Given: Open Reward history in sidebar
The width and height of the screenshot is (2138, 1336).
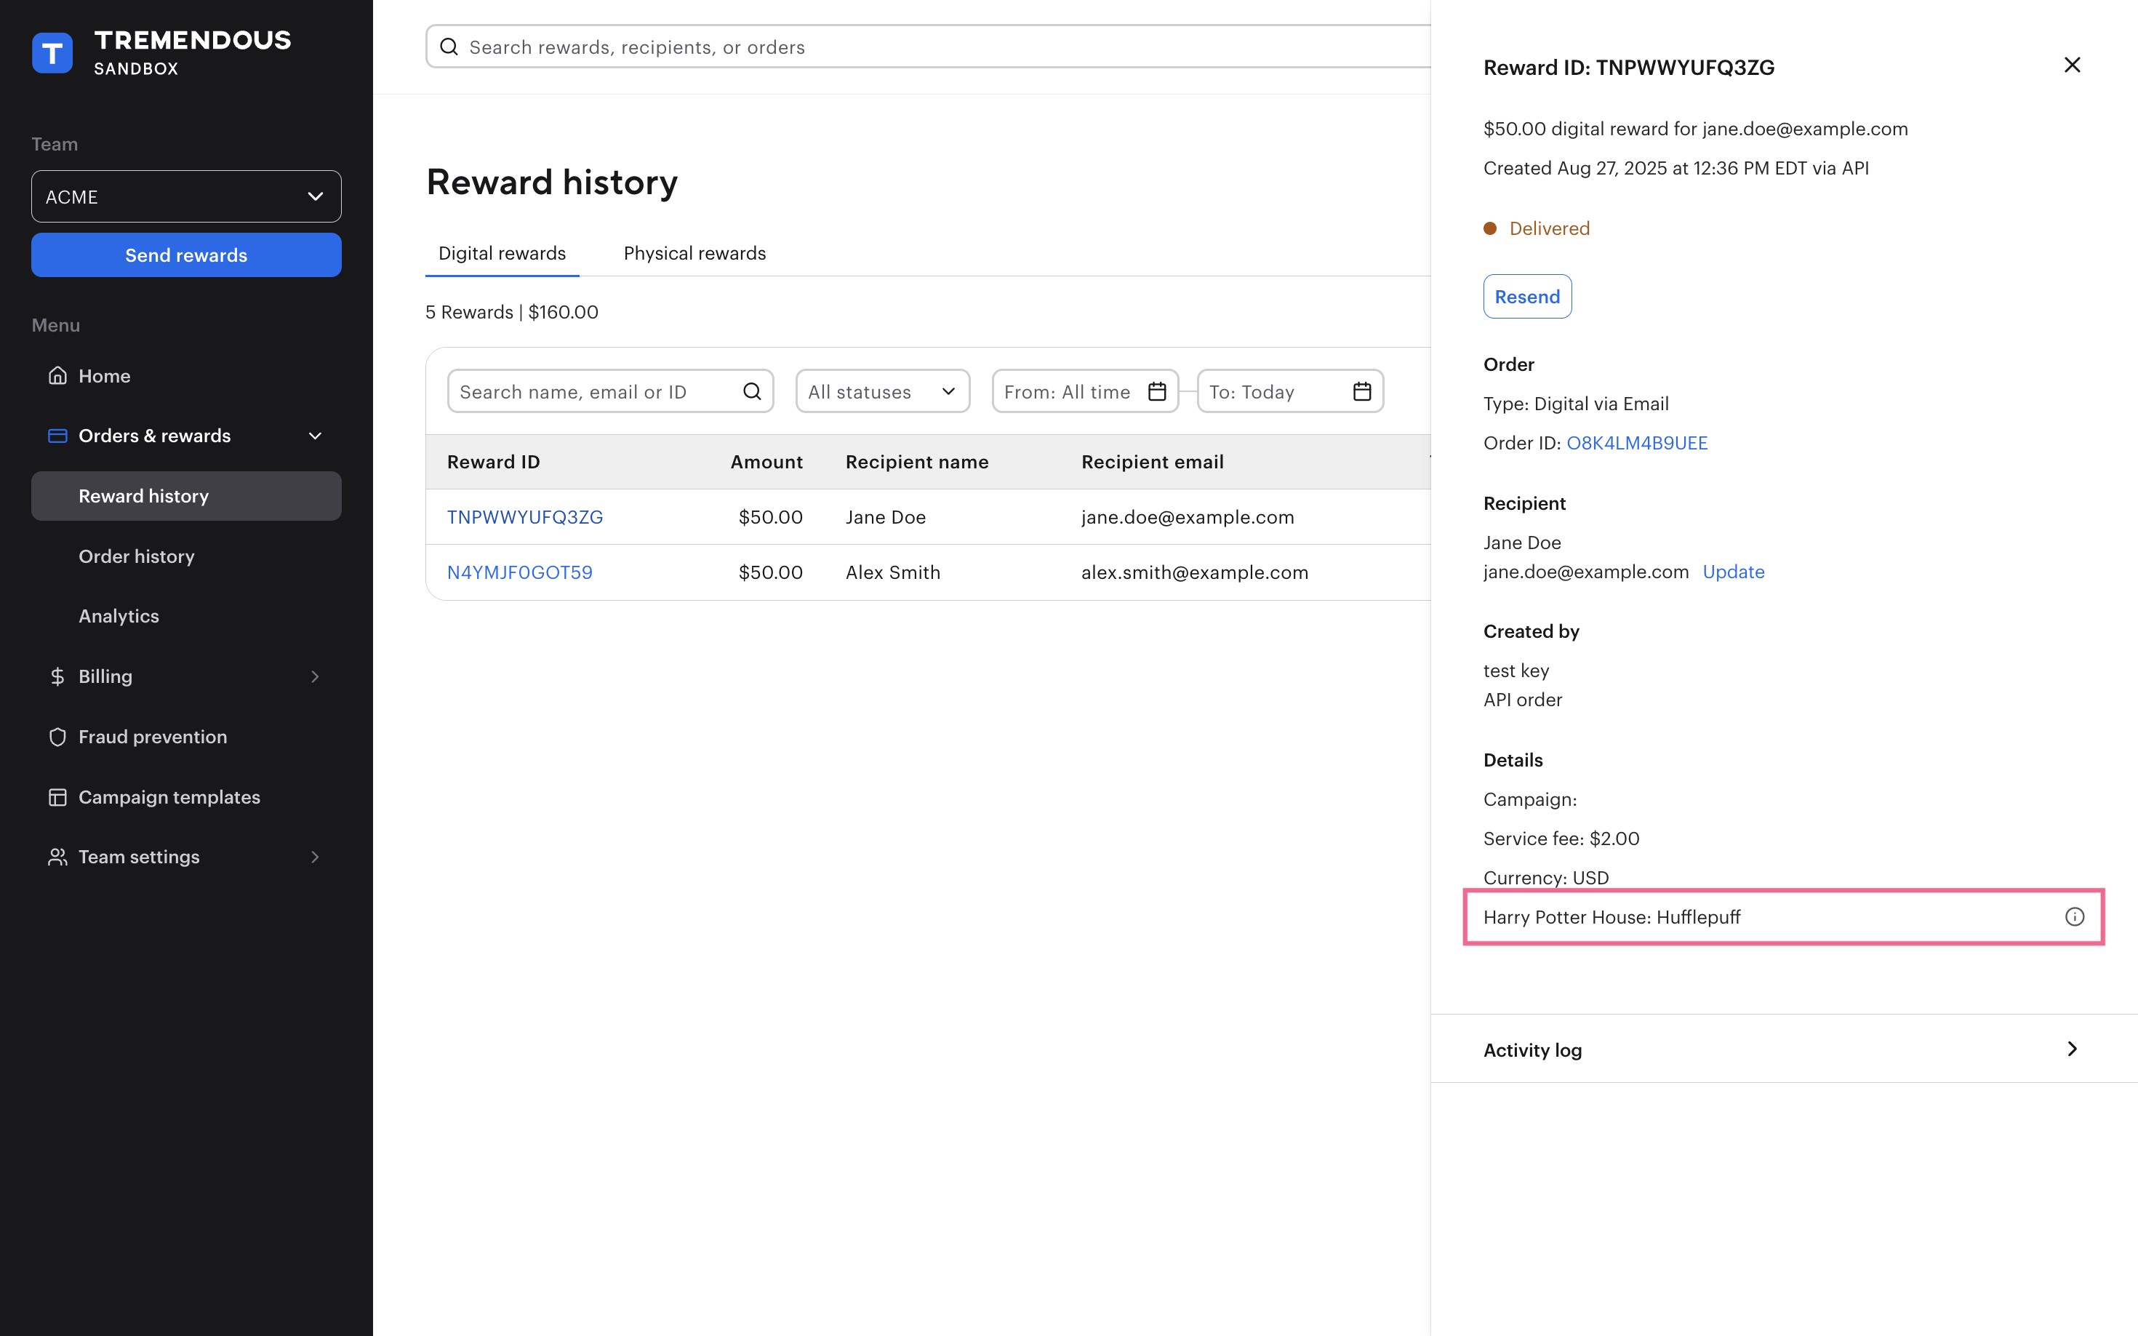Looking at the screenshot, I should (x=186, y=496).
